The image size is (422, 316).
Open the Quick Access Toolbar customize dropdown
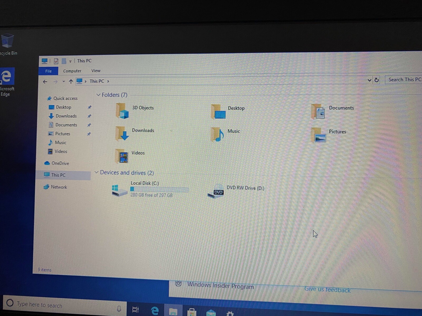[x=70, y=61]
